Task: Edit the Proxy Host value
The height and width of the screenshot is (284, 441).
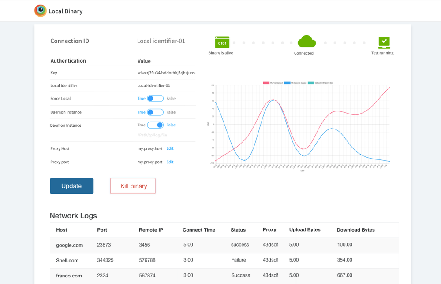Action: (170, 149)
